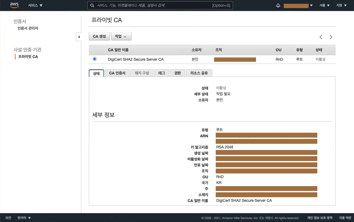Click the 세부 정보 section heading

tap(103, 115)
